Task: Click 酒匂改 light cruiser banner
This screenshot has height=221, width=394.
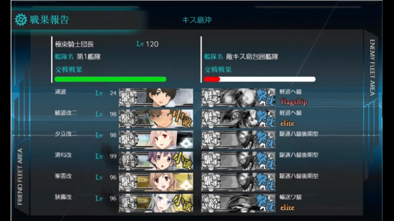Action: pos(156,160)
